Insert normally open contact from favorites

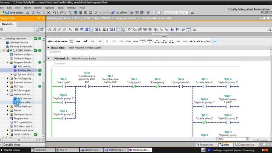click(x=50, y=42)
